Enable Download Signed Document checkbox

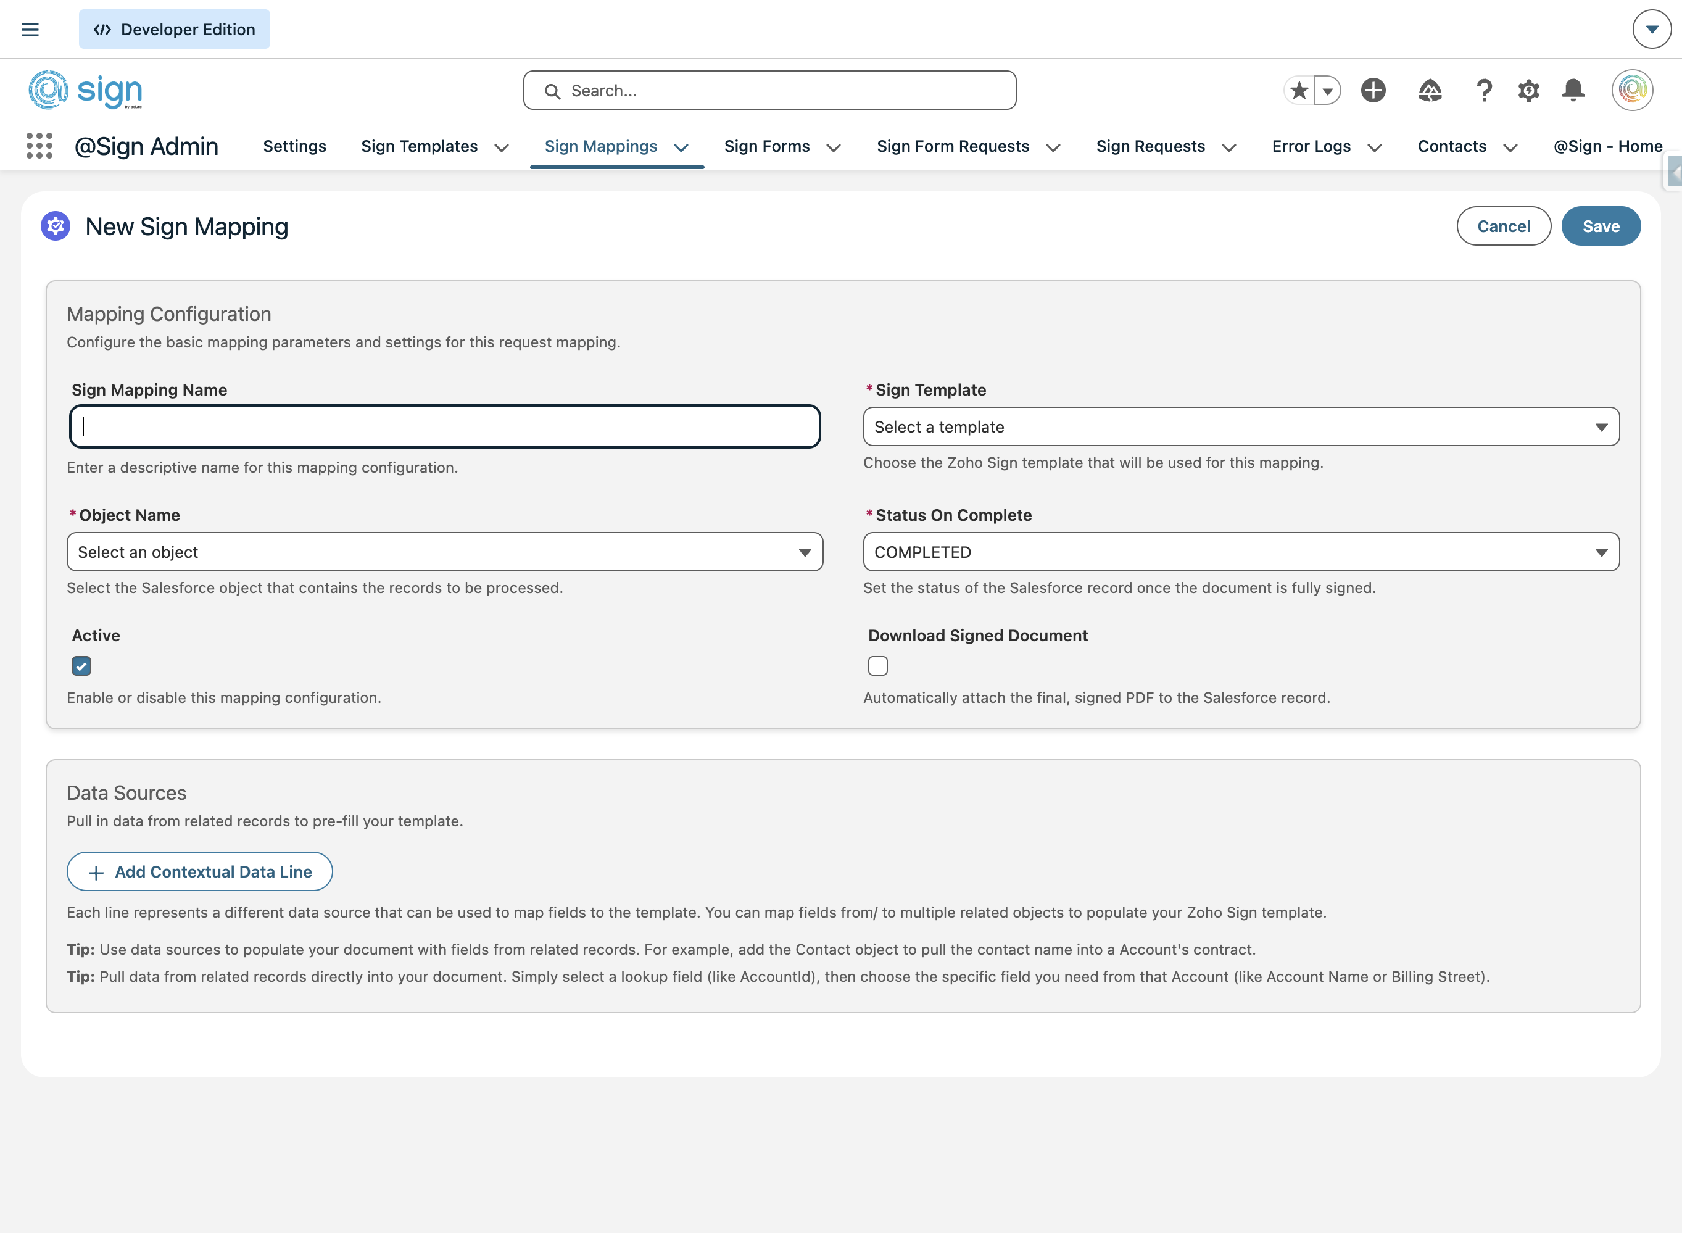click(877, 666)
